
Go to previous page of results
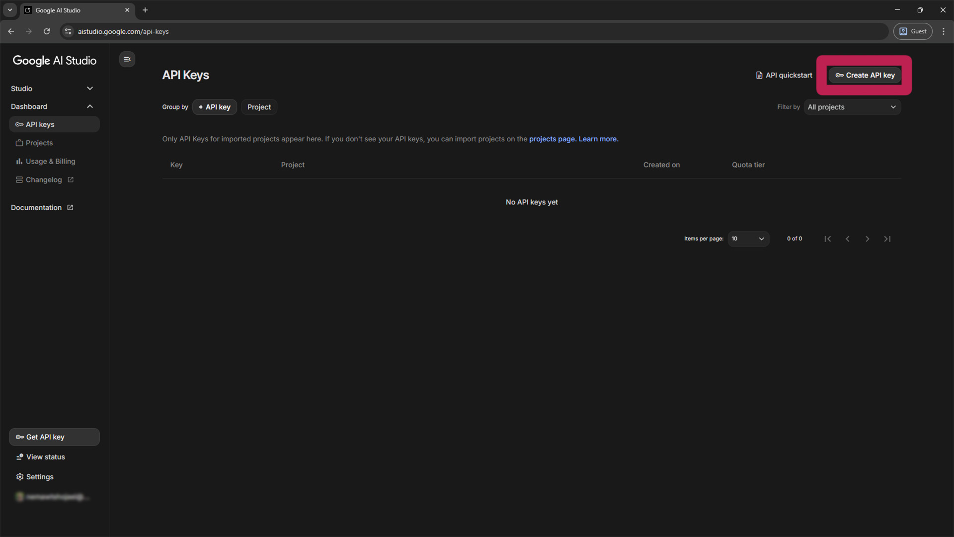pyautogui.click(x=848, y=239)
